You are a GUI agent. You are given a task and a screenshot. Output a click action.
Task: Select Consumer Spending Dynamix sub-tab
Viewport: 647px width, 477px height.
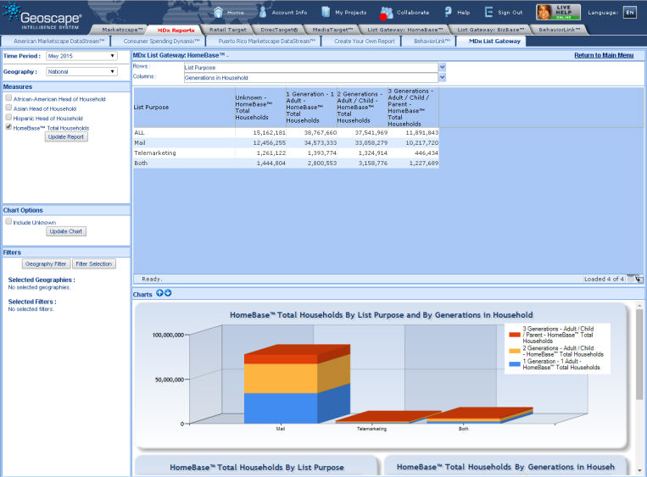tap(161, 42)
